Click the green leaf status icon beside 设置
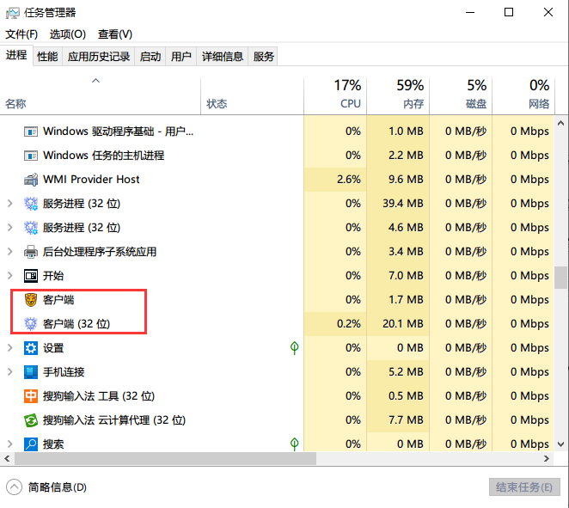This screenshot has width=569, height=508. click(294, 348)
